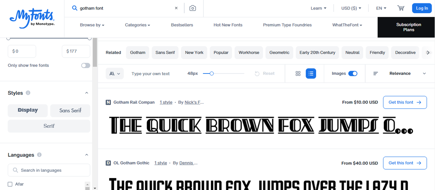Open Dennis foundry link

pyautogui.click(x=188, y=163)
